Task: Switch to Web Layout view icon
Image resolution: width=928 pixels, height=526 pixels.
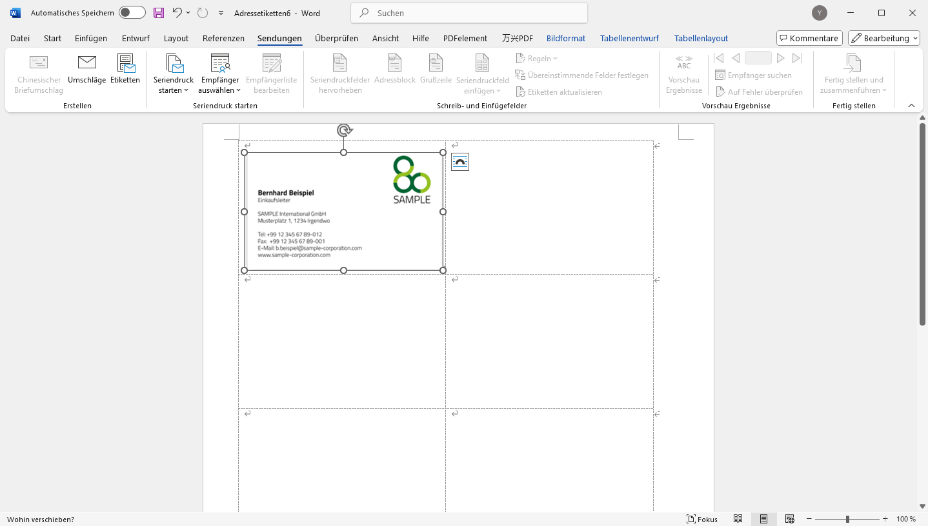Action: coord(789,519)
